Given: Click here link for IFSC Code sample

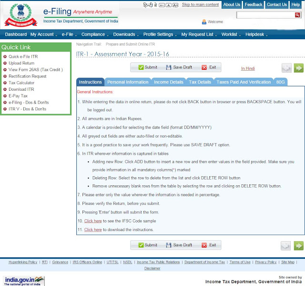Looking at the screenshot, I should 93,221.
